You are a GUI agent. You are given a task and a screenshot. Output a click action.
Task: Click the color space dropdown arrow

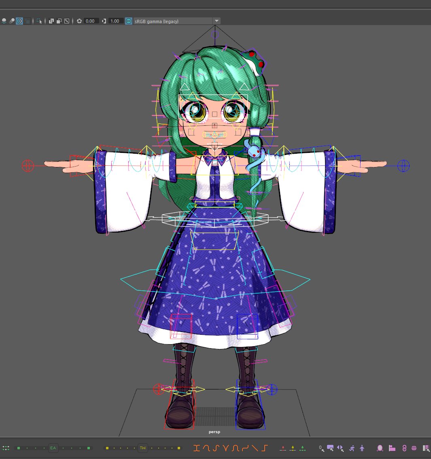coord(217,21)
